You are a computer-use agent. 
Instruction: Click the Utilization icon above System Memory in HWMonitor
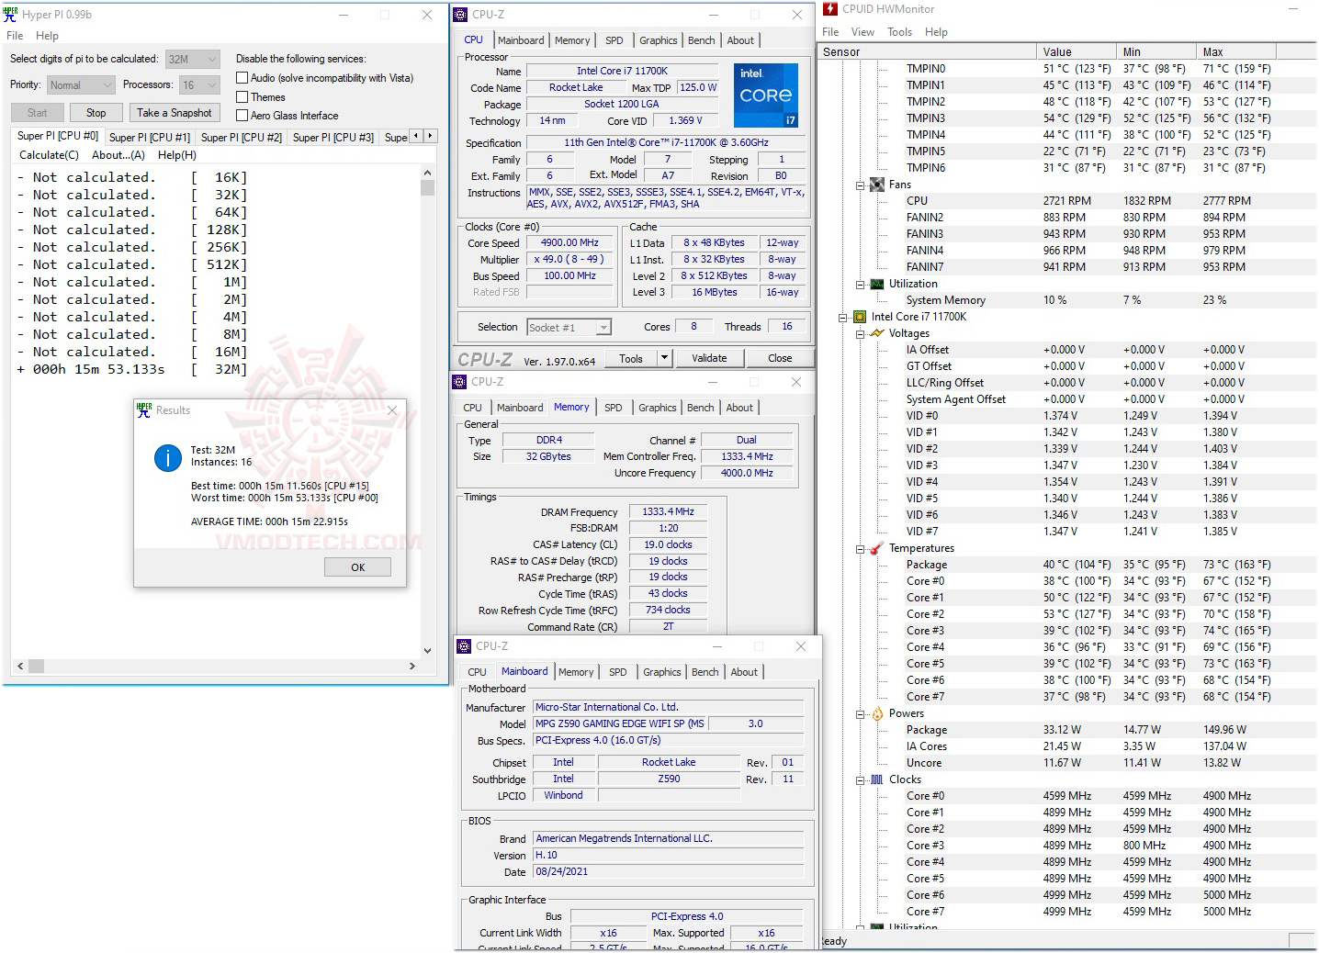tap(877, 284)
